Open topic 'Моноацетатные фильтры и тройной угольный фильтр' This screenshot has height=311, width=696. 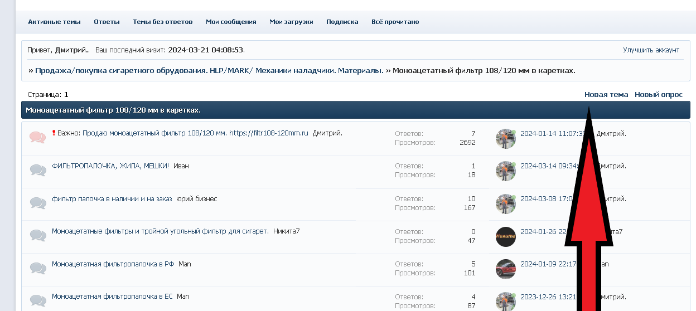tap(160, 231)
